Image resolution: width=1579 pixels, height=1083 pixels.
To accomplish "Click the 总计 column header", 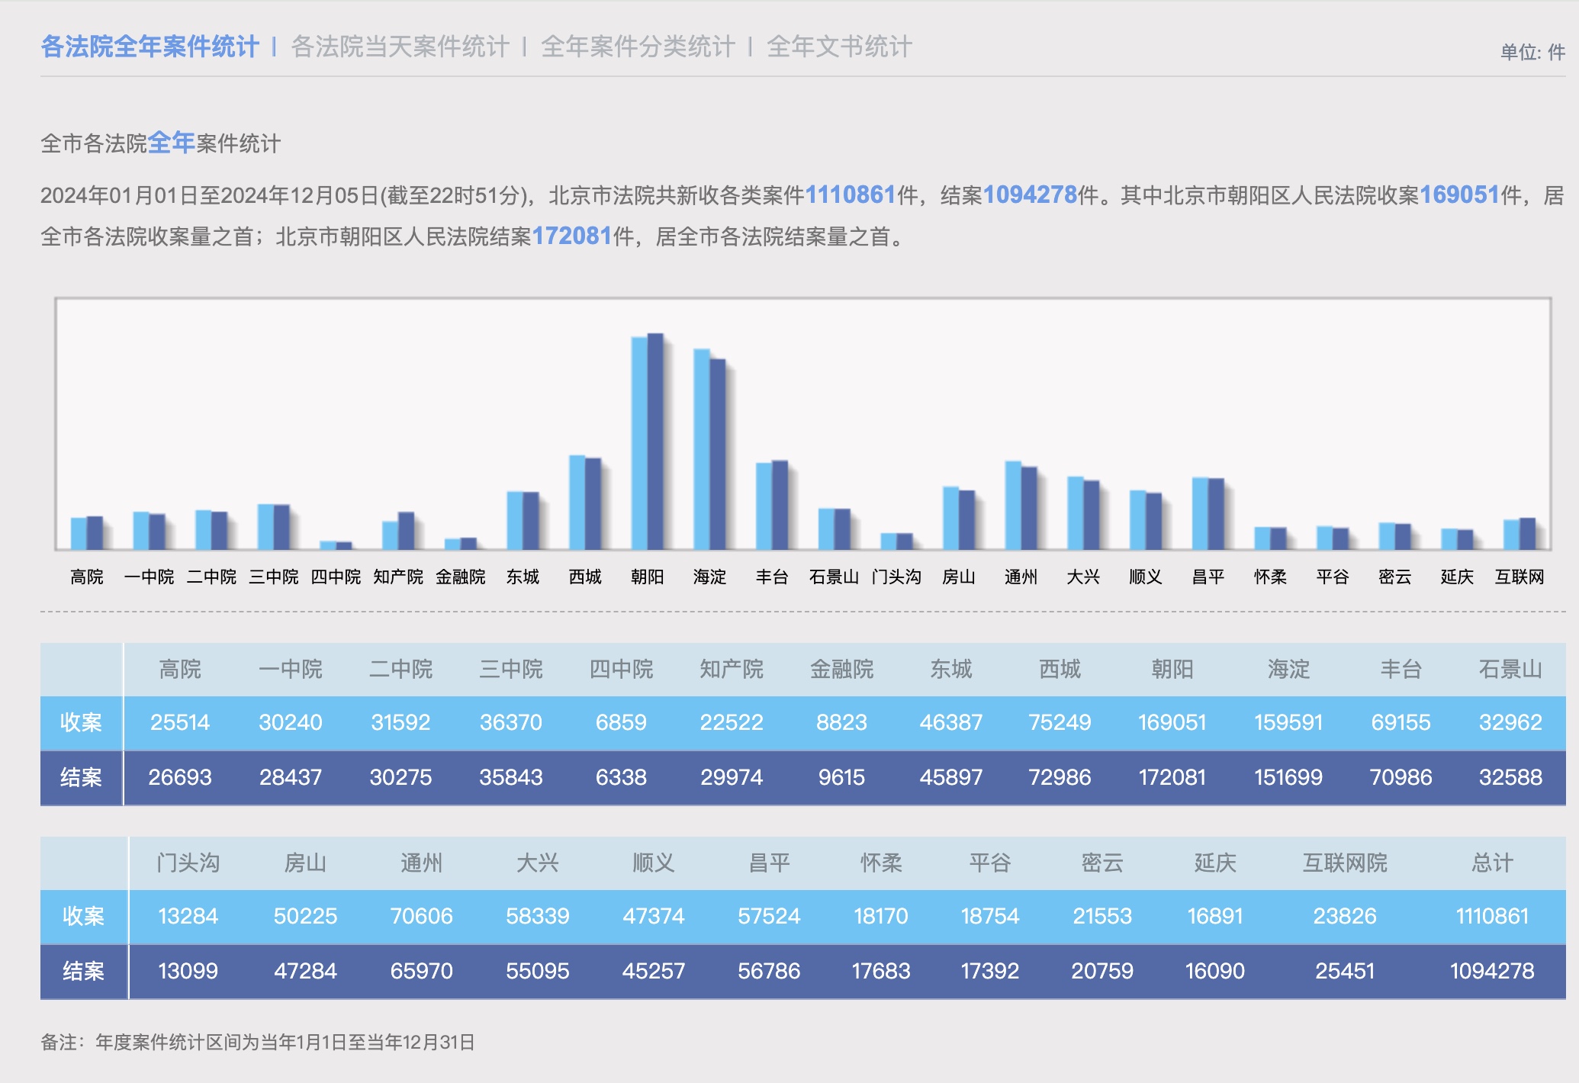I will [x=1492, y=863].
